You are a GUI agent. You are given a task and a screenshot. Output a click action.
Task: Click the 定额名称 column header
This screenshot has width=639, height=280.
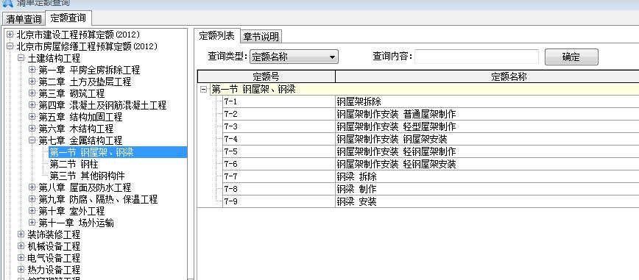click(509, 76)
